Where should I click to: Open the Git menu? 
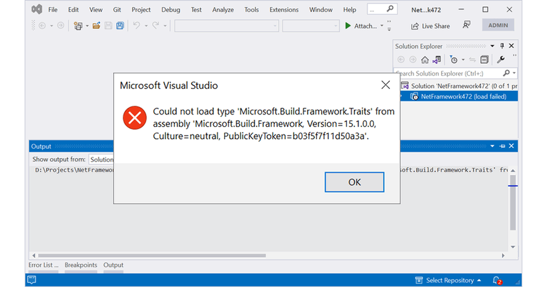click(117, 9)
